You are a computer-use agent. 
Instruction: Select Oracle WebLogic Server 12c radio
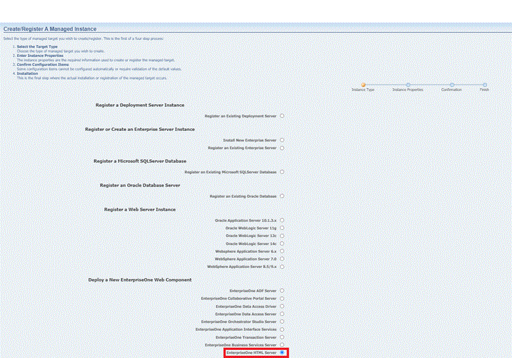pyautogui.click(x=282, y=236)
